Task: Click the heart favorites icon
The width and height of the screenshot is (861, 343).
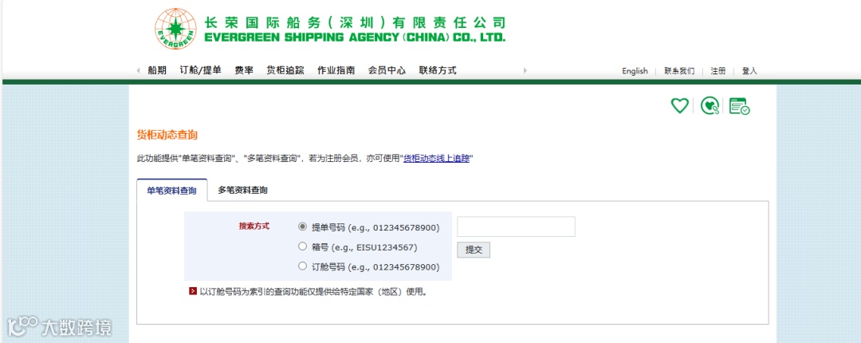Action: point(680,105)
